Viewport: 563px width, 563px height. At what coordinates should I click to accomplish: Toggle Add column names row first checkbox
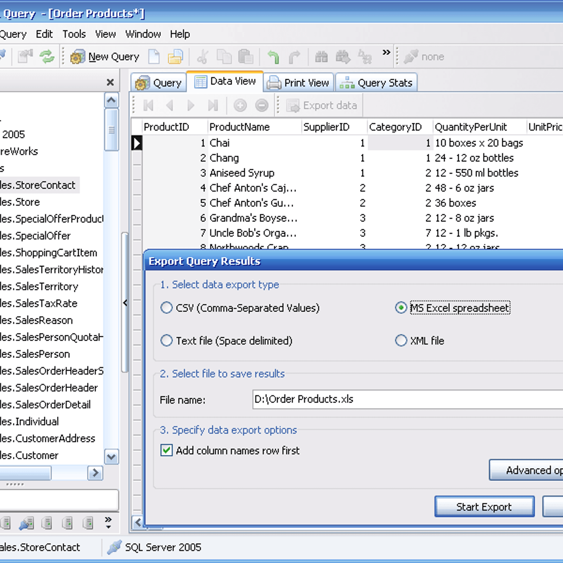tap(166, 450)
